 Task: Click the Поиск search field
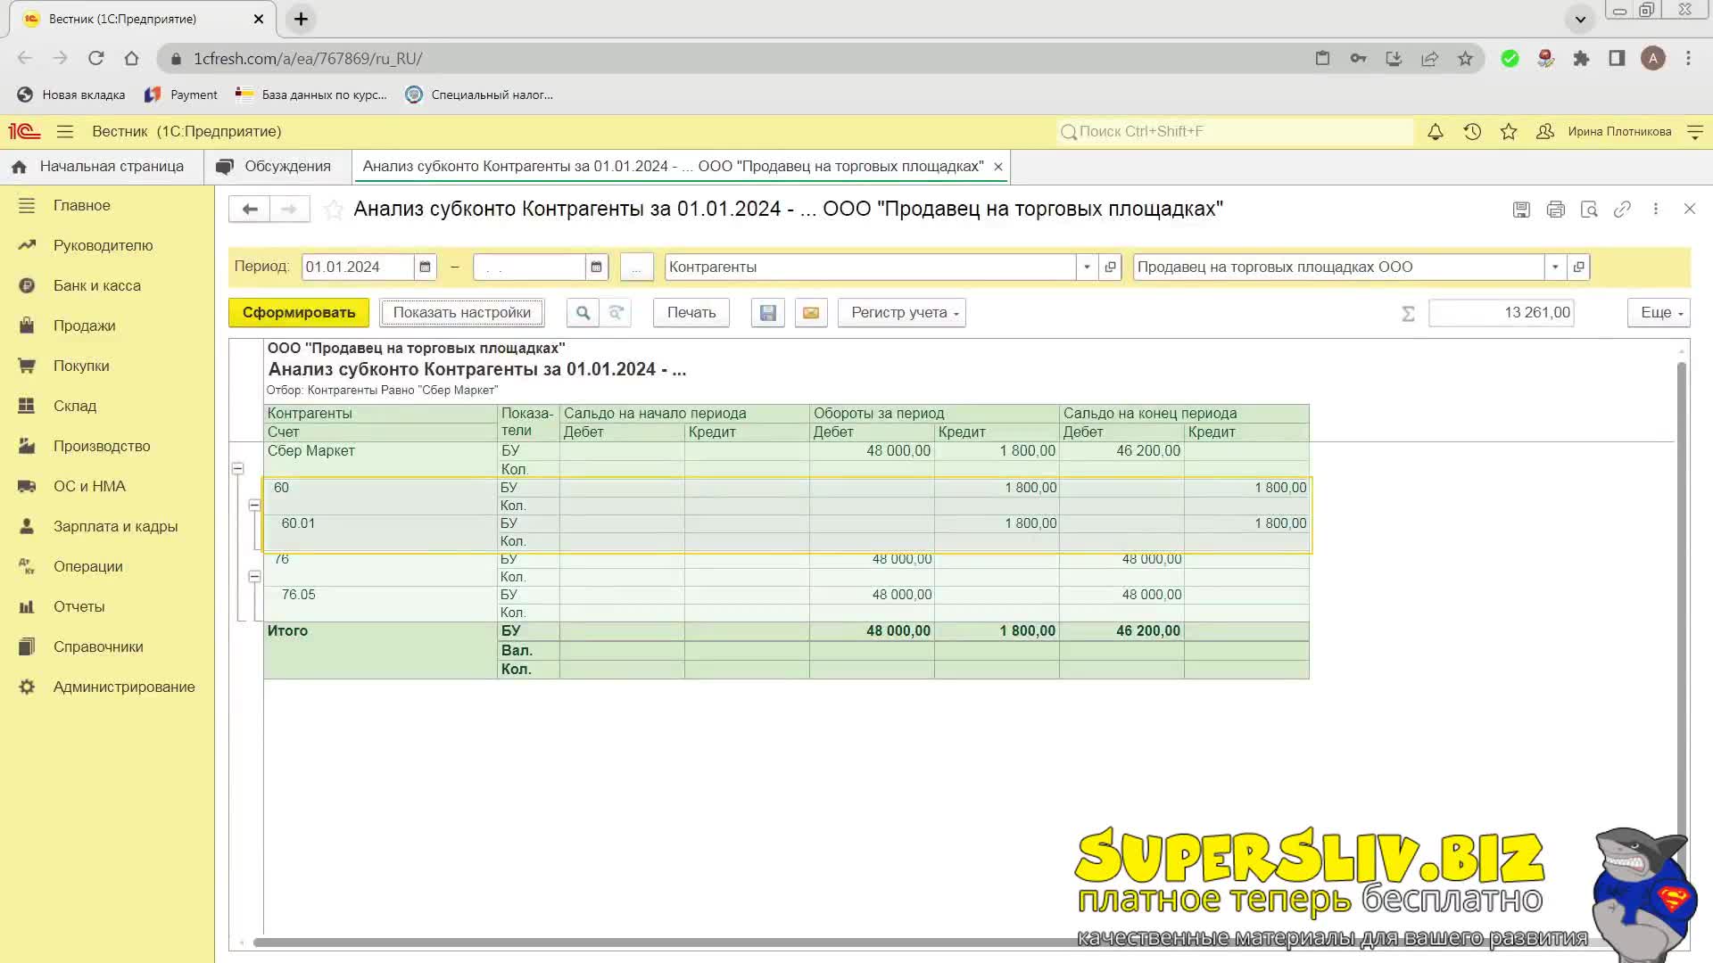(x=1235, y=132)
